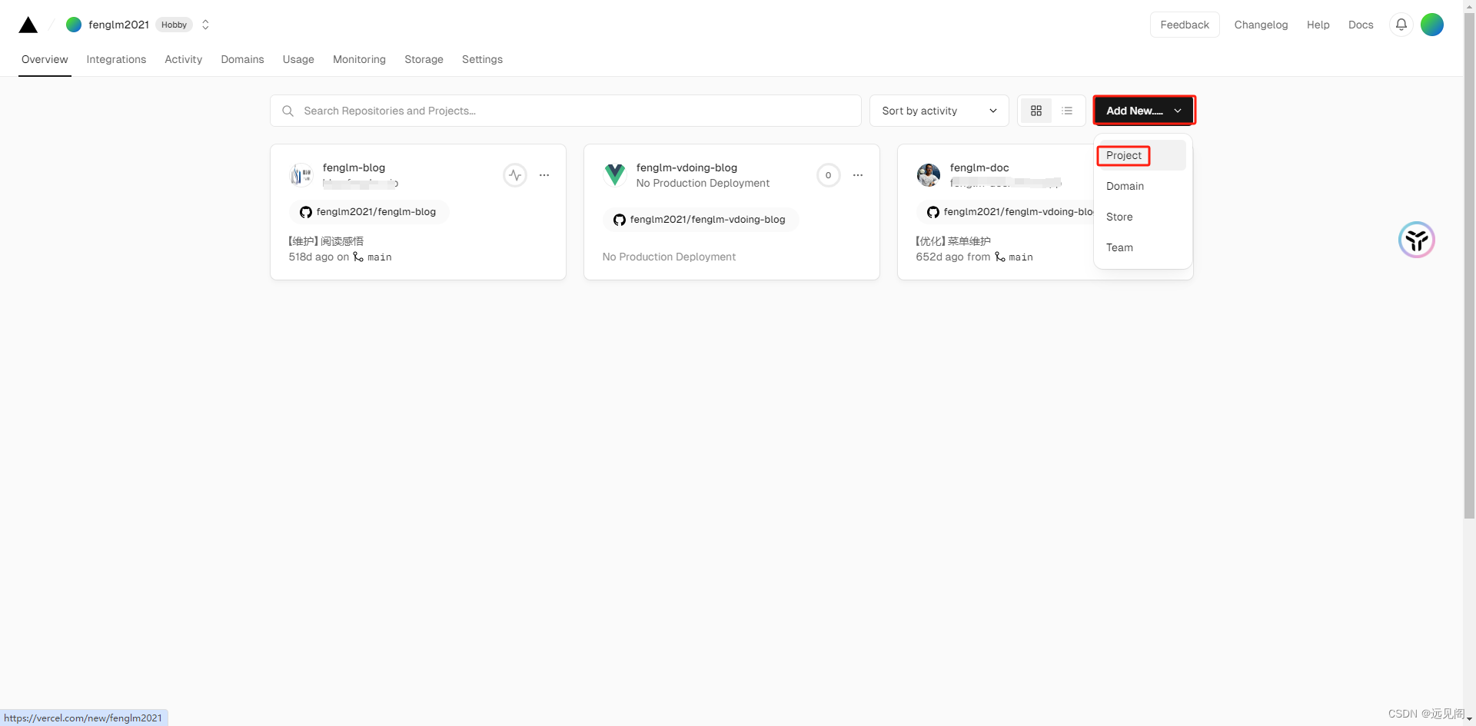The image size is (1476, 726).
Task: Open fenglm-doc GitHub repo link
Action: (1006, 212)
